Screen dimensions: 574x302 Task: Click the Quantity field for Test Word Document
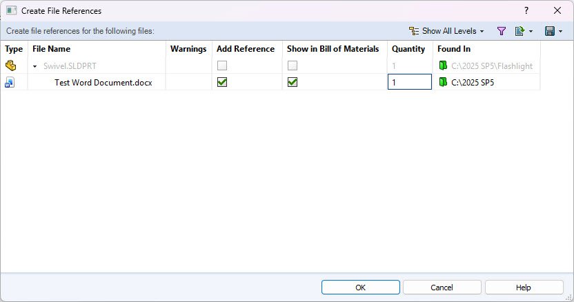[x=410, y=82]
